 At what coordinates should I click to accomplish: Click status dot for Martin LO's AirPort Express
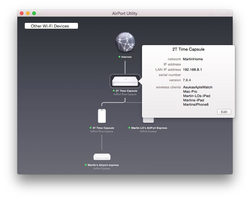[129, 128]
